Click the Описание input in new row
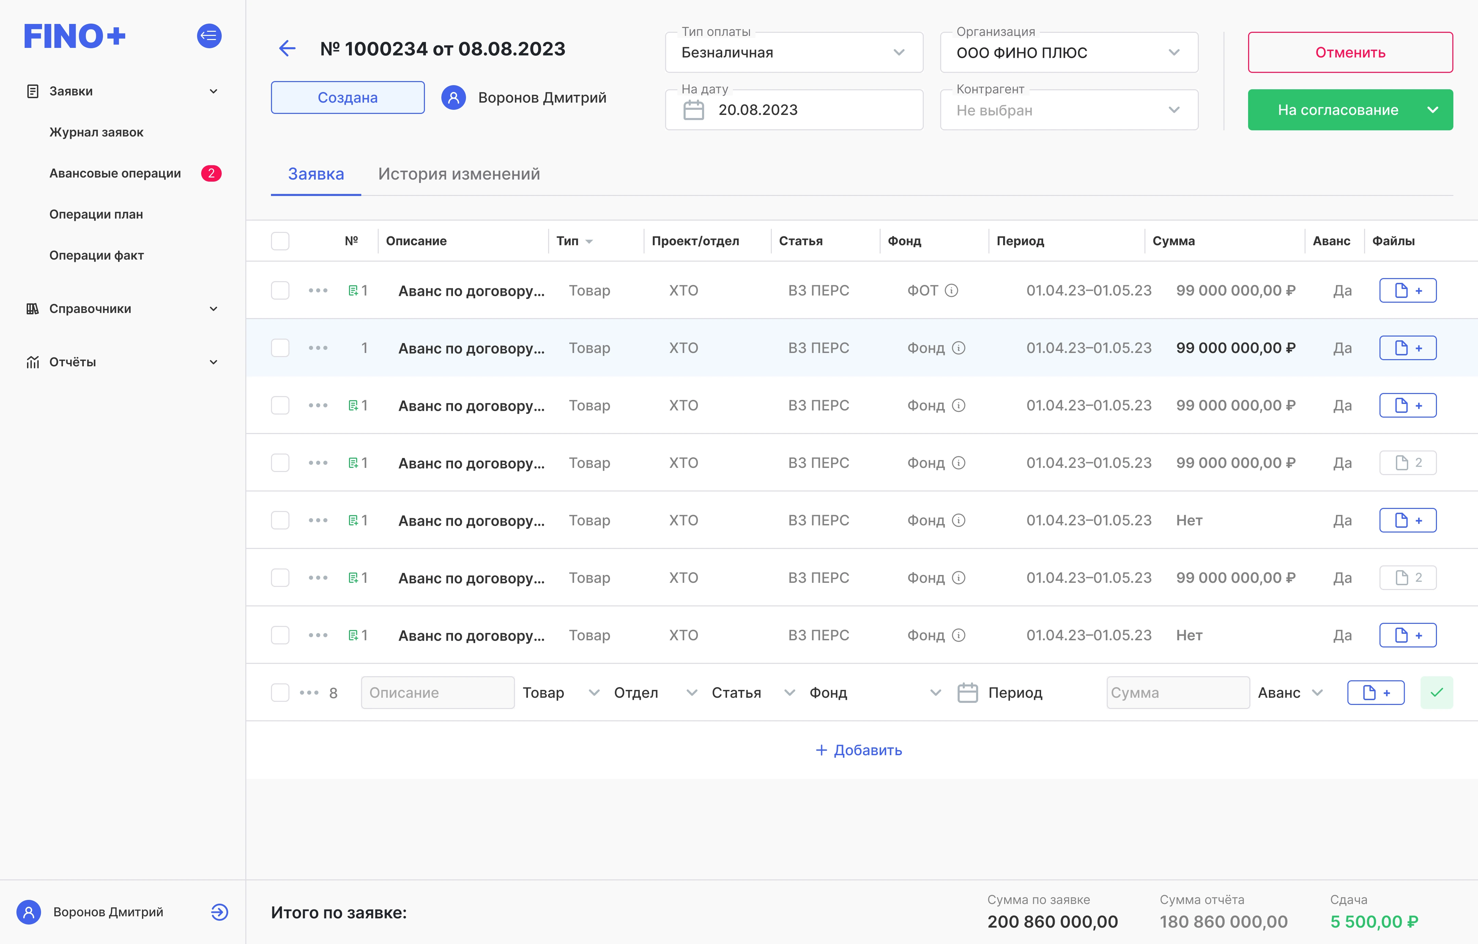This screenshot has height=944, width=1478. (438, 693)
